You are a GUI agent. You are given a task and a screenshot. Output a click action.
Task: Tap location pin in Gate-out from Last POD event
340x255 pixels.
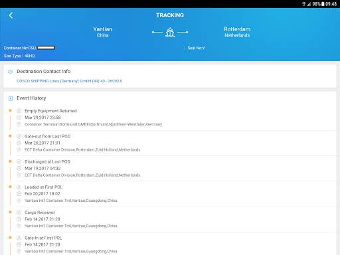pos(19,149)
